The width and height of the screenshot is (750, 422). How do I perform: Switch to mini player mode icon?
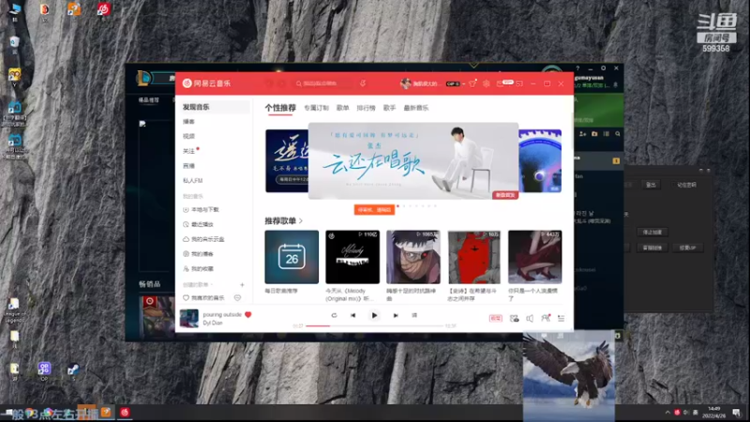click(520, 83)
